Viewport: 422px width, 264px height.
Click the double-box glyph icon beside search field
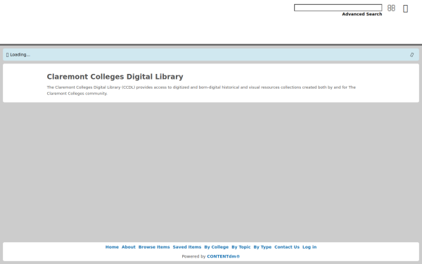391,8
